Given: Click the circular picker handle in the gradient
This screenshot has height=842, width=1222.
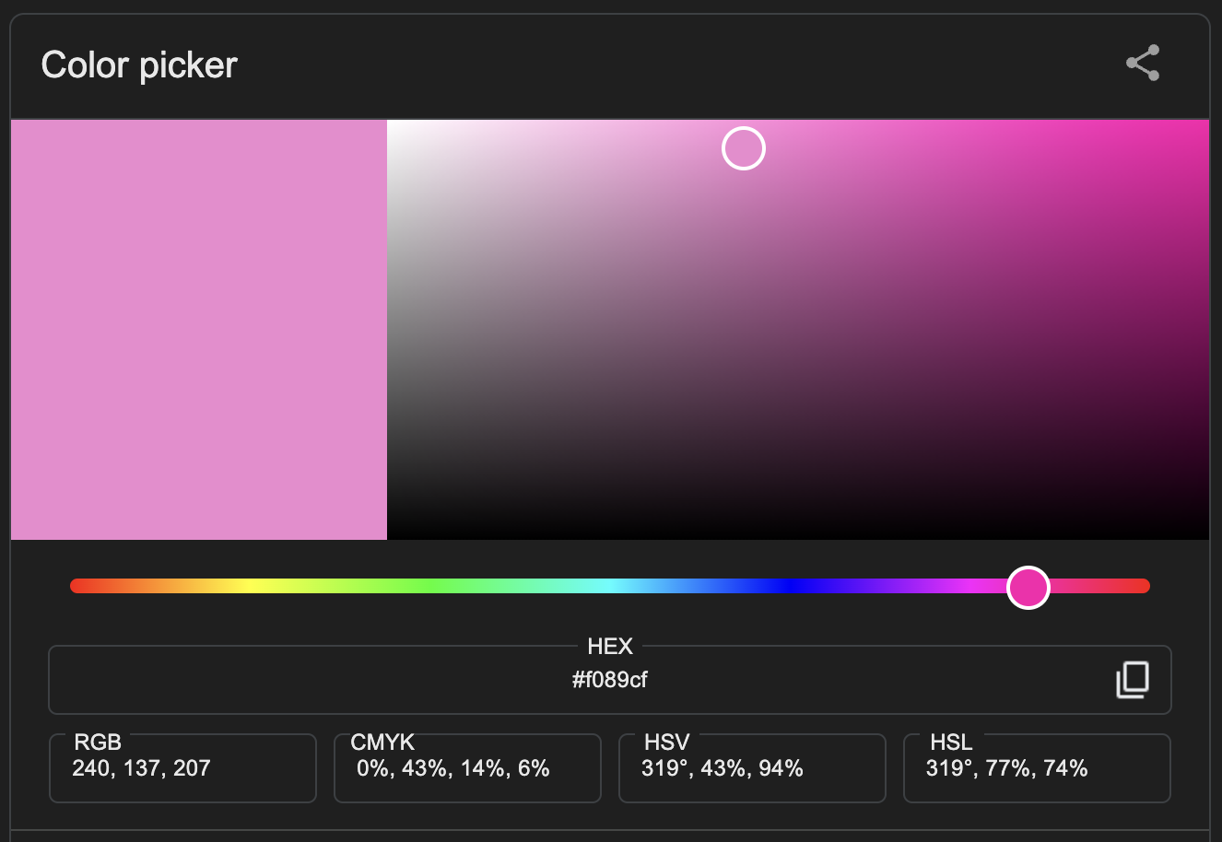Looking at the screenshot, I should coord(744,148).
